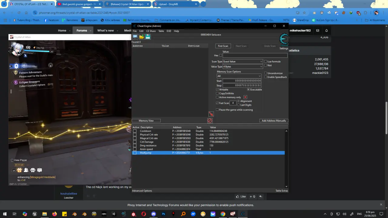Enable the Lua formula checkbox
Screen dimensions: 388x218
coord(266,61)
